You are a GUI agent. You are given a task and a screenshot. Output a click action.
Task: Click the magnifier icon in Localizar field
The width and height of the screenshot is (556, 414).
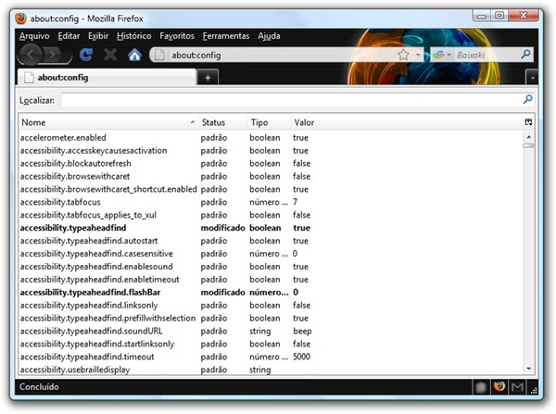pos(527,100)
